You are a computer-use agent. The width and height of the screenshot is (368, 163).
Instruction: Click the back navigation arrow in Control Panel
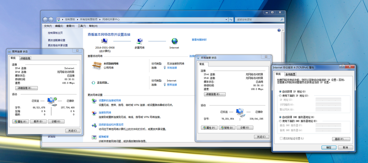tap(45, 20)
